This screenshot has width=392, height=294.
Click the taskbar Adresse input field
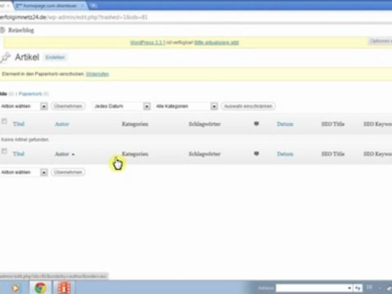(311, 288)
